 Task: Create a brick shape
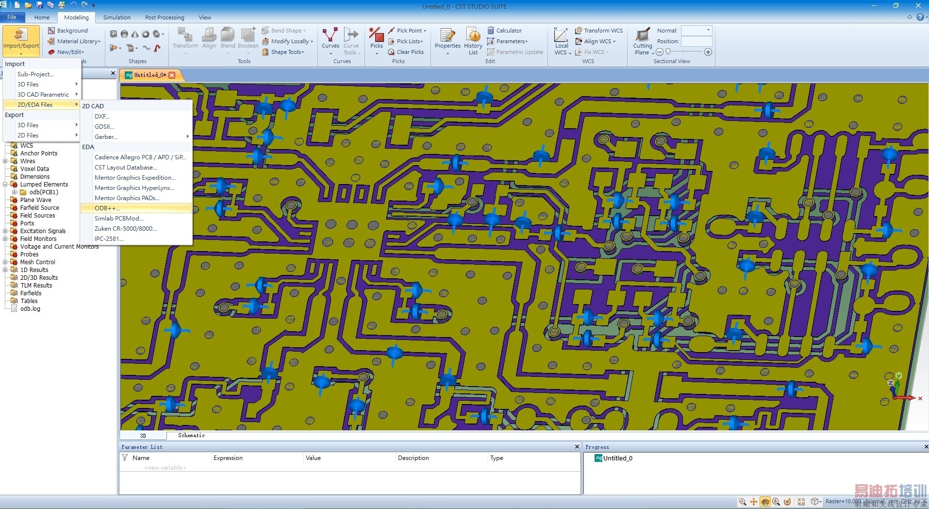point(113,34)
